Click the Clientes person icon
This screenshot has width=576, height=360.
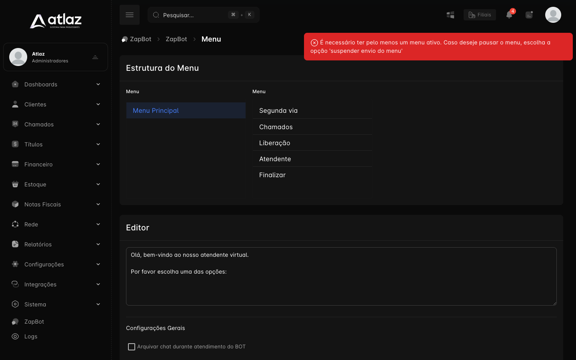(15, 104)
